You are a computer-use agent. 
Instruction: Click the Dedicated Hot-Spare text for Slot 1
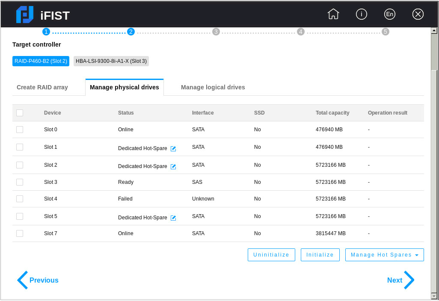tap(142, 148)
